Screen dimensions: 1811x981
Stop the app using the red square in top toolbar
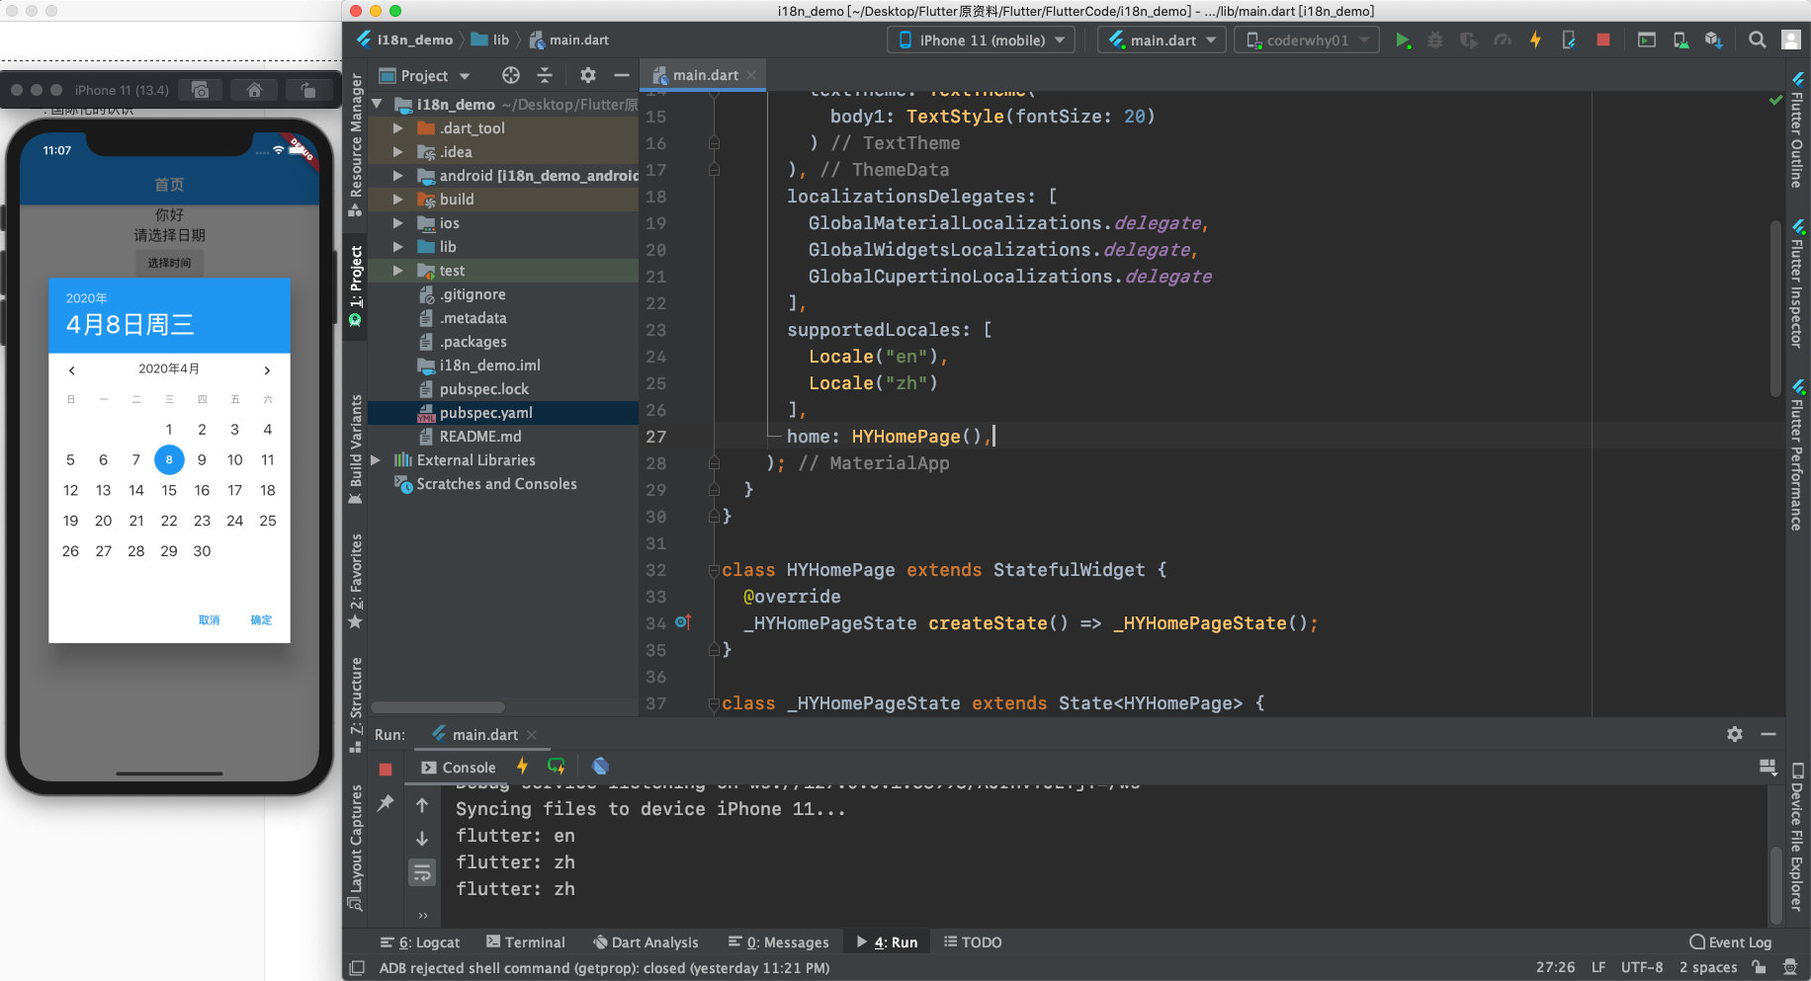pyautogui.click(x=1602, y=41)
